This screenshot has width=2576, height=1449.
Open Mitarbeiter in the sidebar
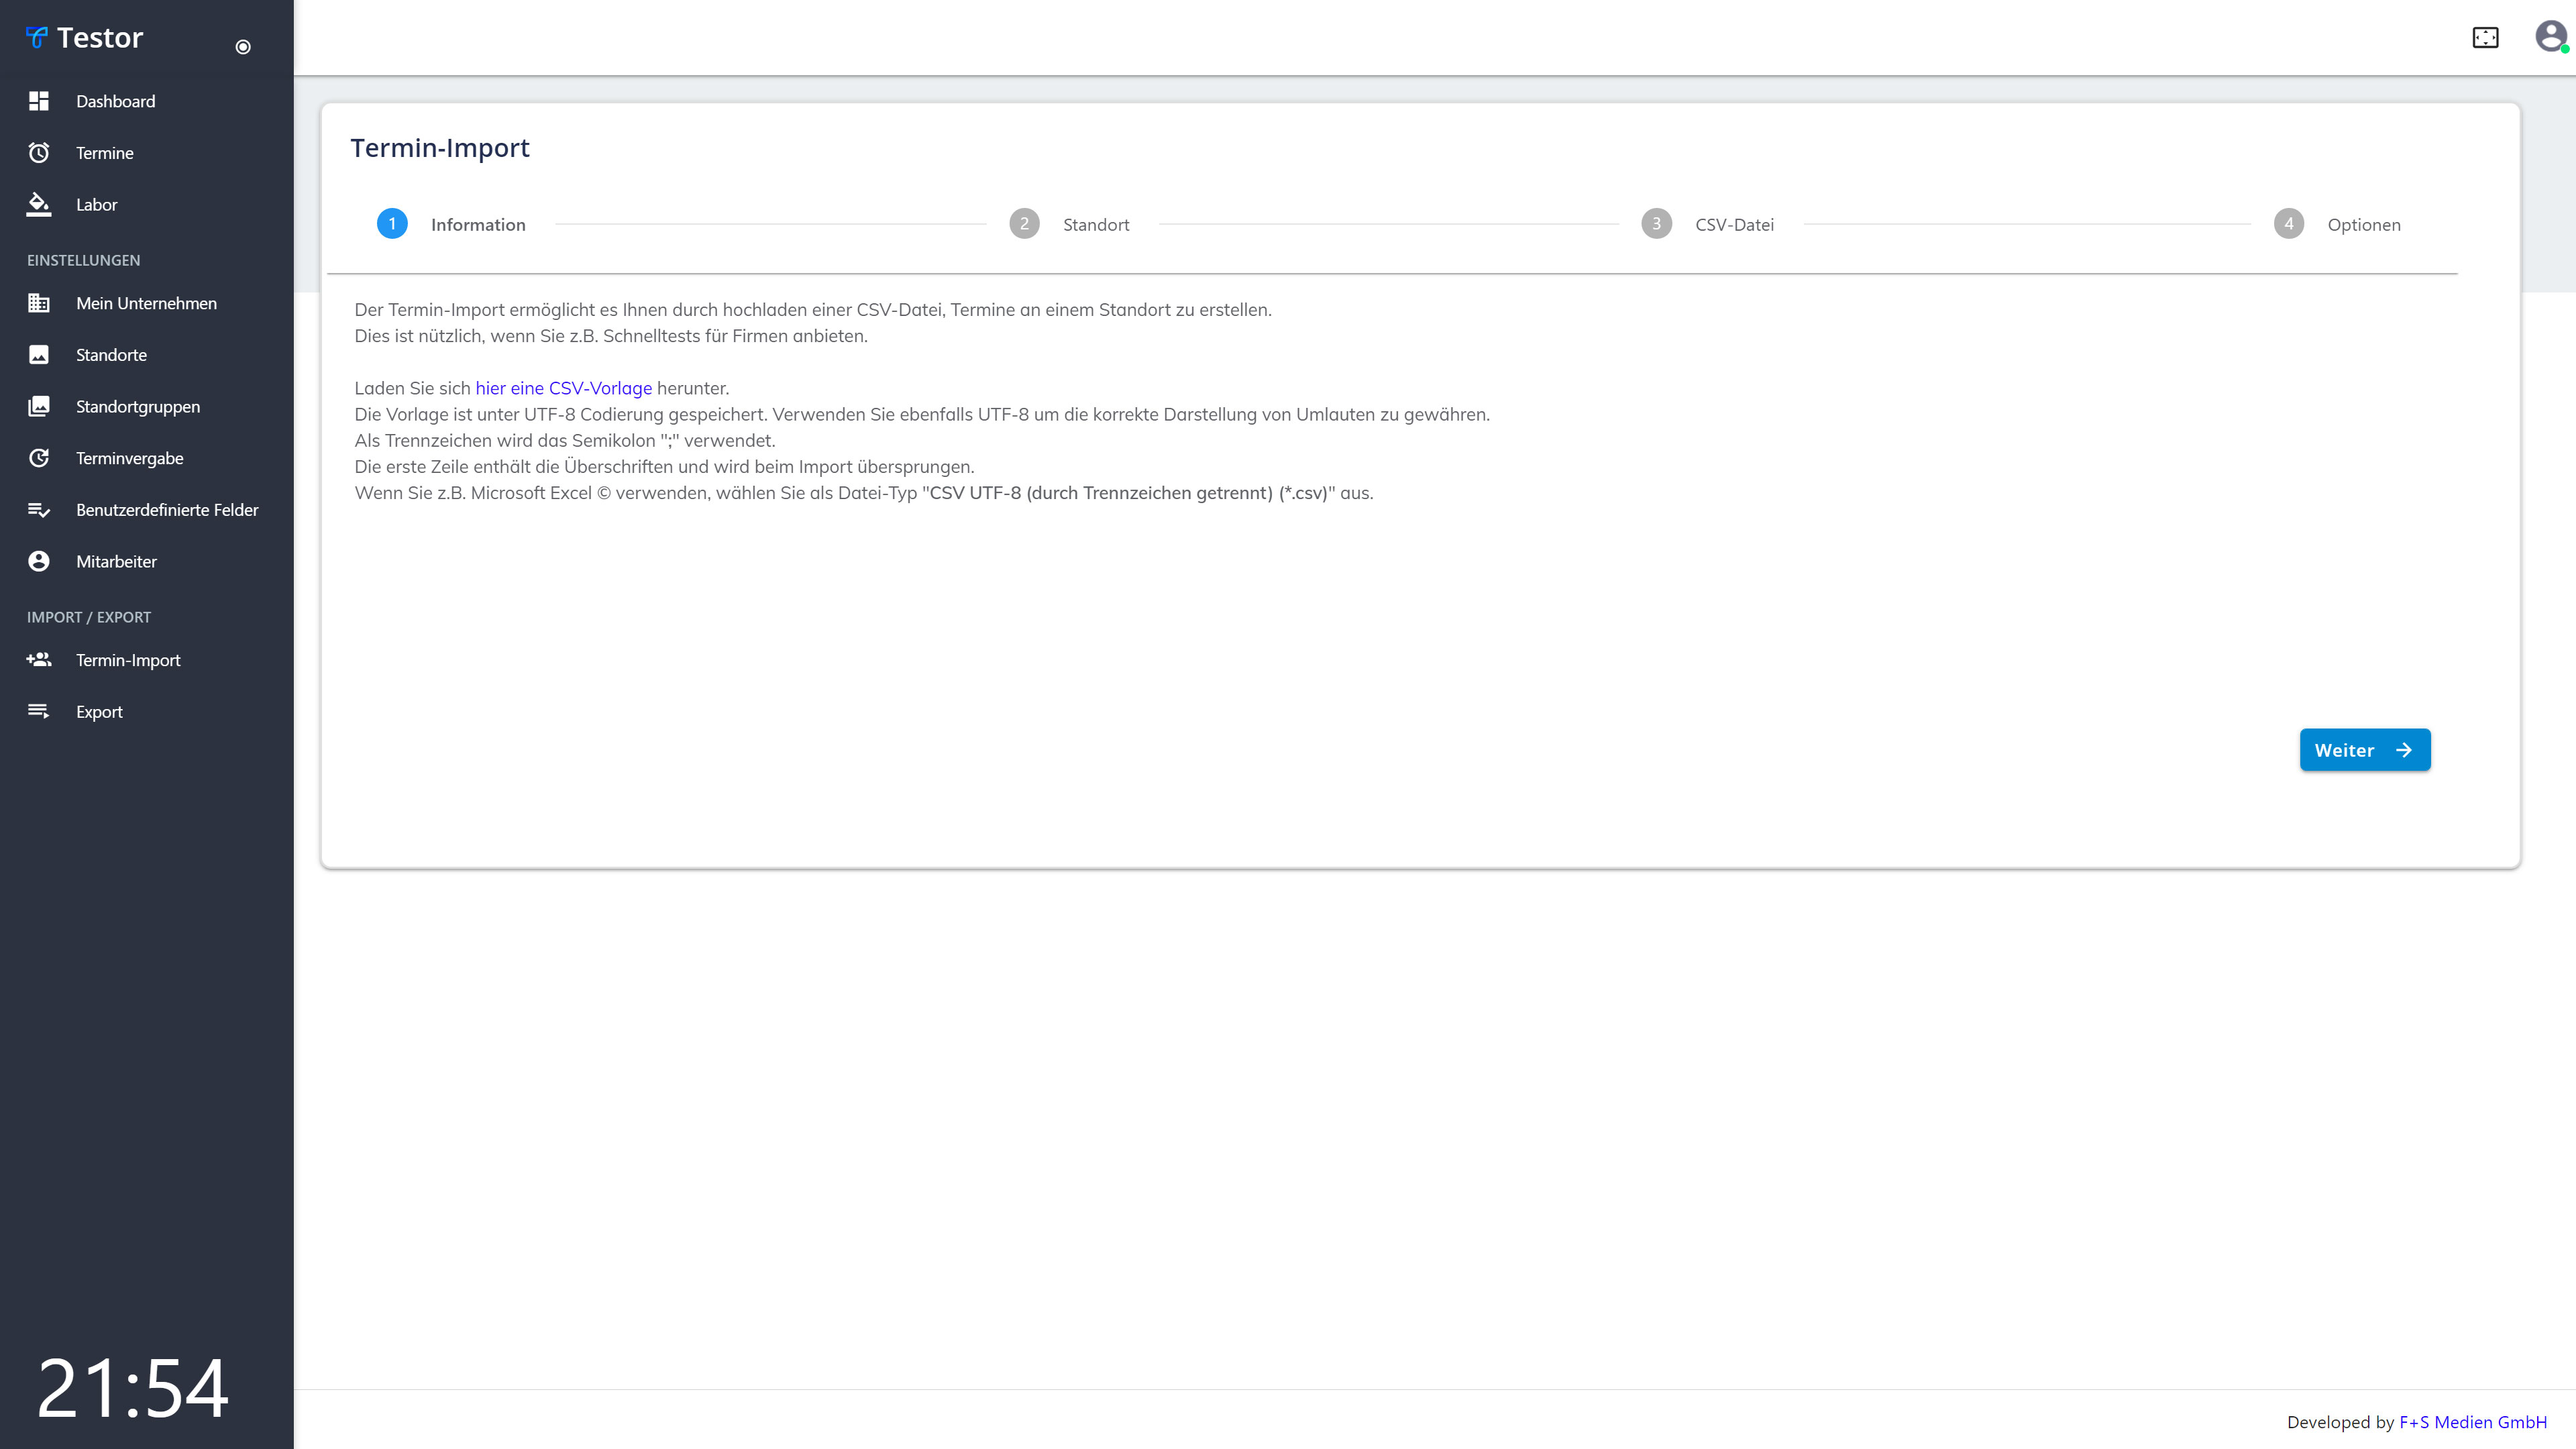(116, 561)
